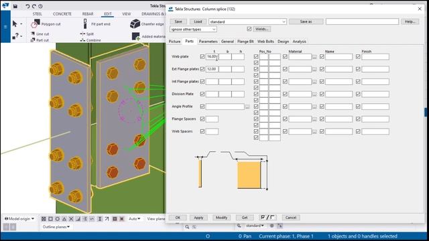
Task: Click 'Current phase: 1, Phase 1' in status bar
Action: pyautogui.click(x=286, y=236)
